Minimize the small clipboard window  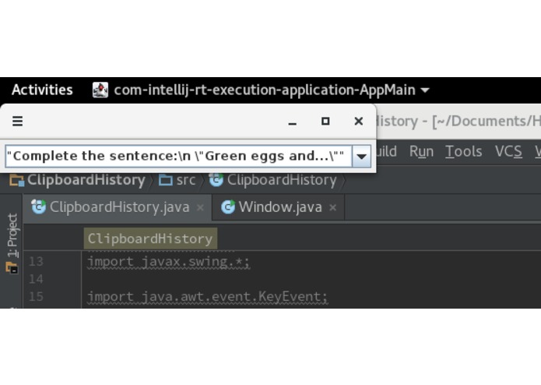pos(292,123)
